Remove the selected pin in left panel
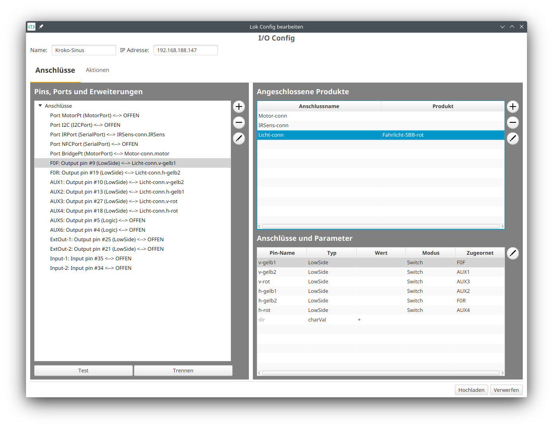Screen dimensions: 553x428 click(x=239, y=122)
